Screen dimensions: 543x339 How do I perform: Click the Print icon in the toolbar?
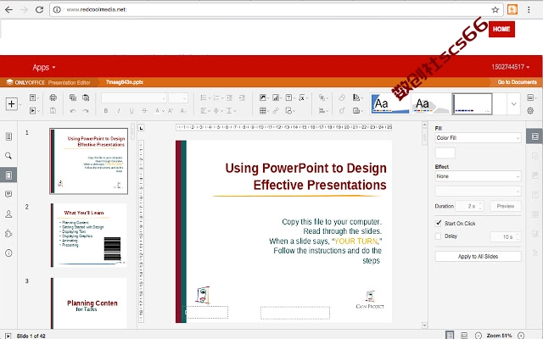[x=53, y=98]
